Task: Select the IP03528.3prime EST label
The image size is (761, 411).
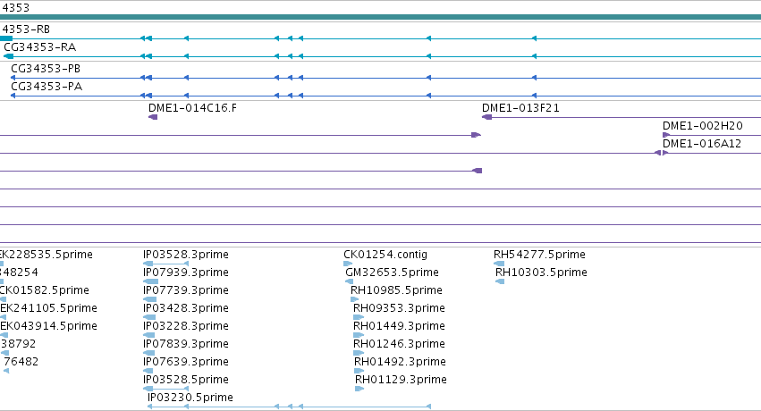Action: [186, 255]
